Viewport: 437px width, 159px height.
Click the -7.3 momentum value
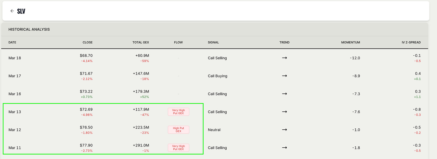356,94
